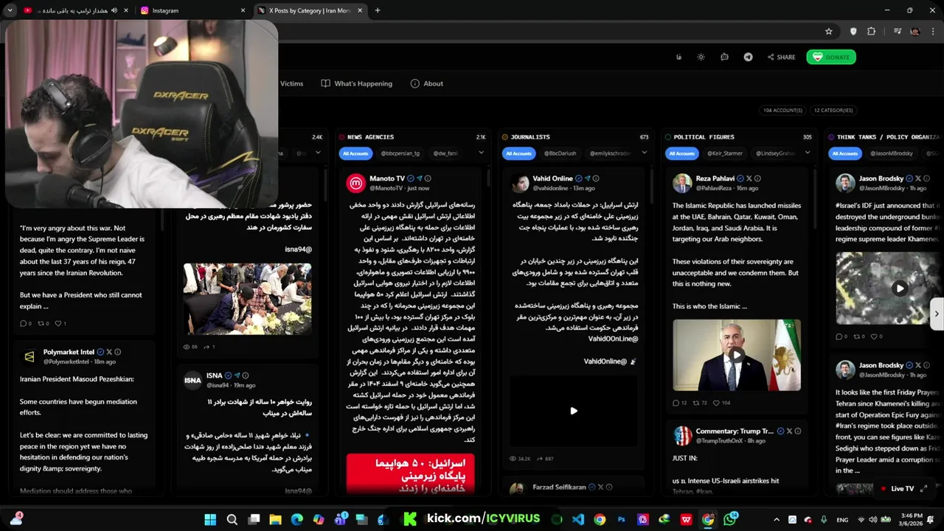Select All Accounts in Think Tanks column
944x531 pixels.
point(844,153)
